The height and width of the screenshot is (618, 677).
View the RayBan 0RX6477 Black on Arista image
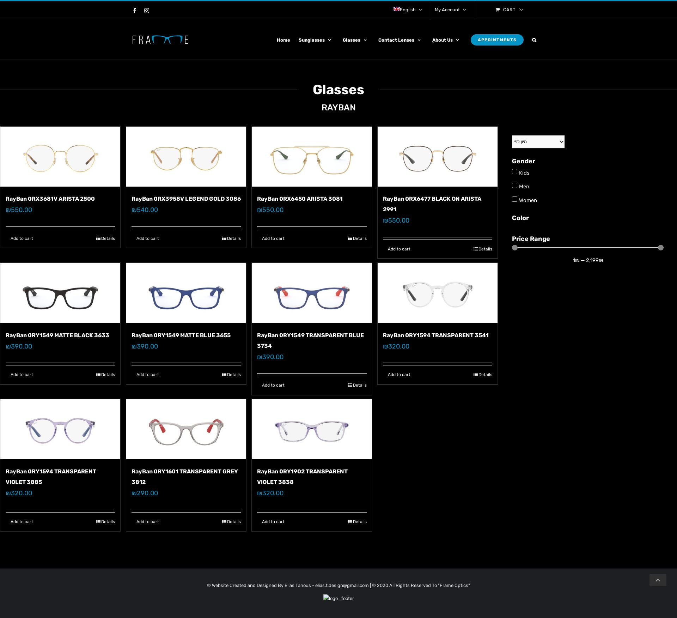tap(438, 157)
